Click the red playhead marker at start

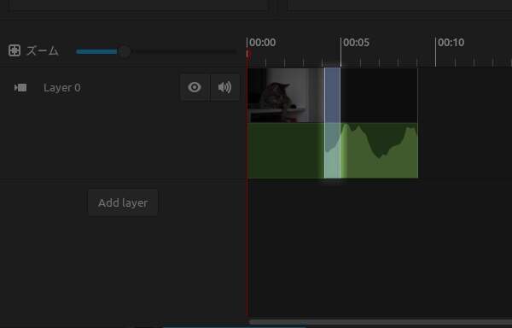click(249, 54)
